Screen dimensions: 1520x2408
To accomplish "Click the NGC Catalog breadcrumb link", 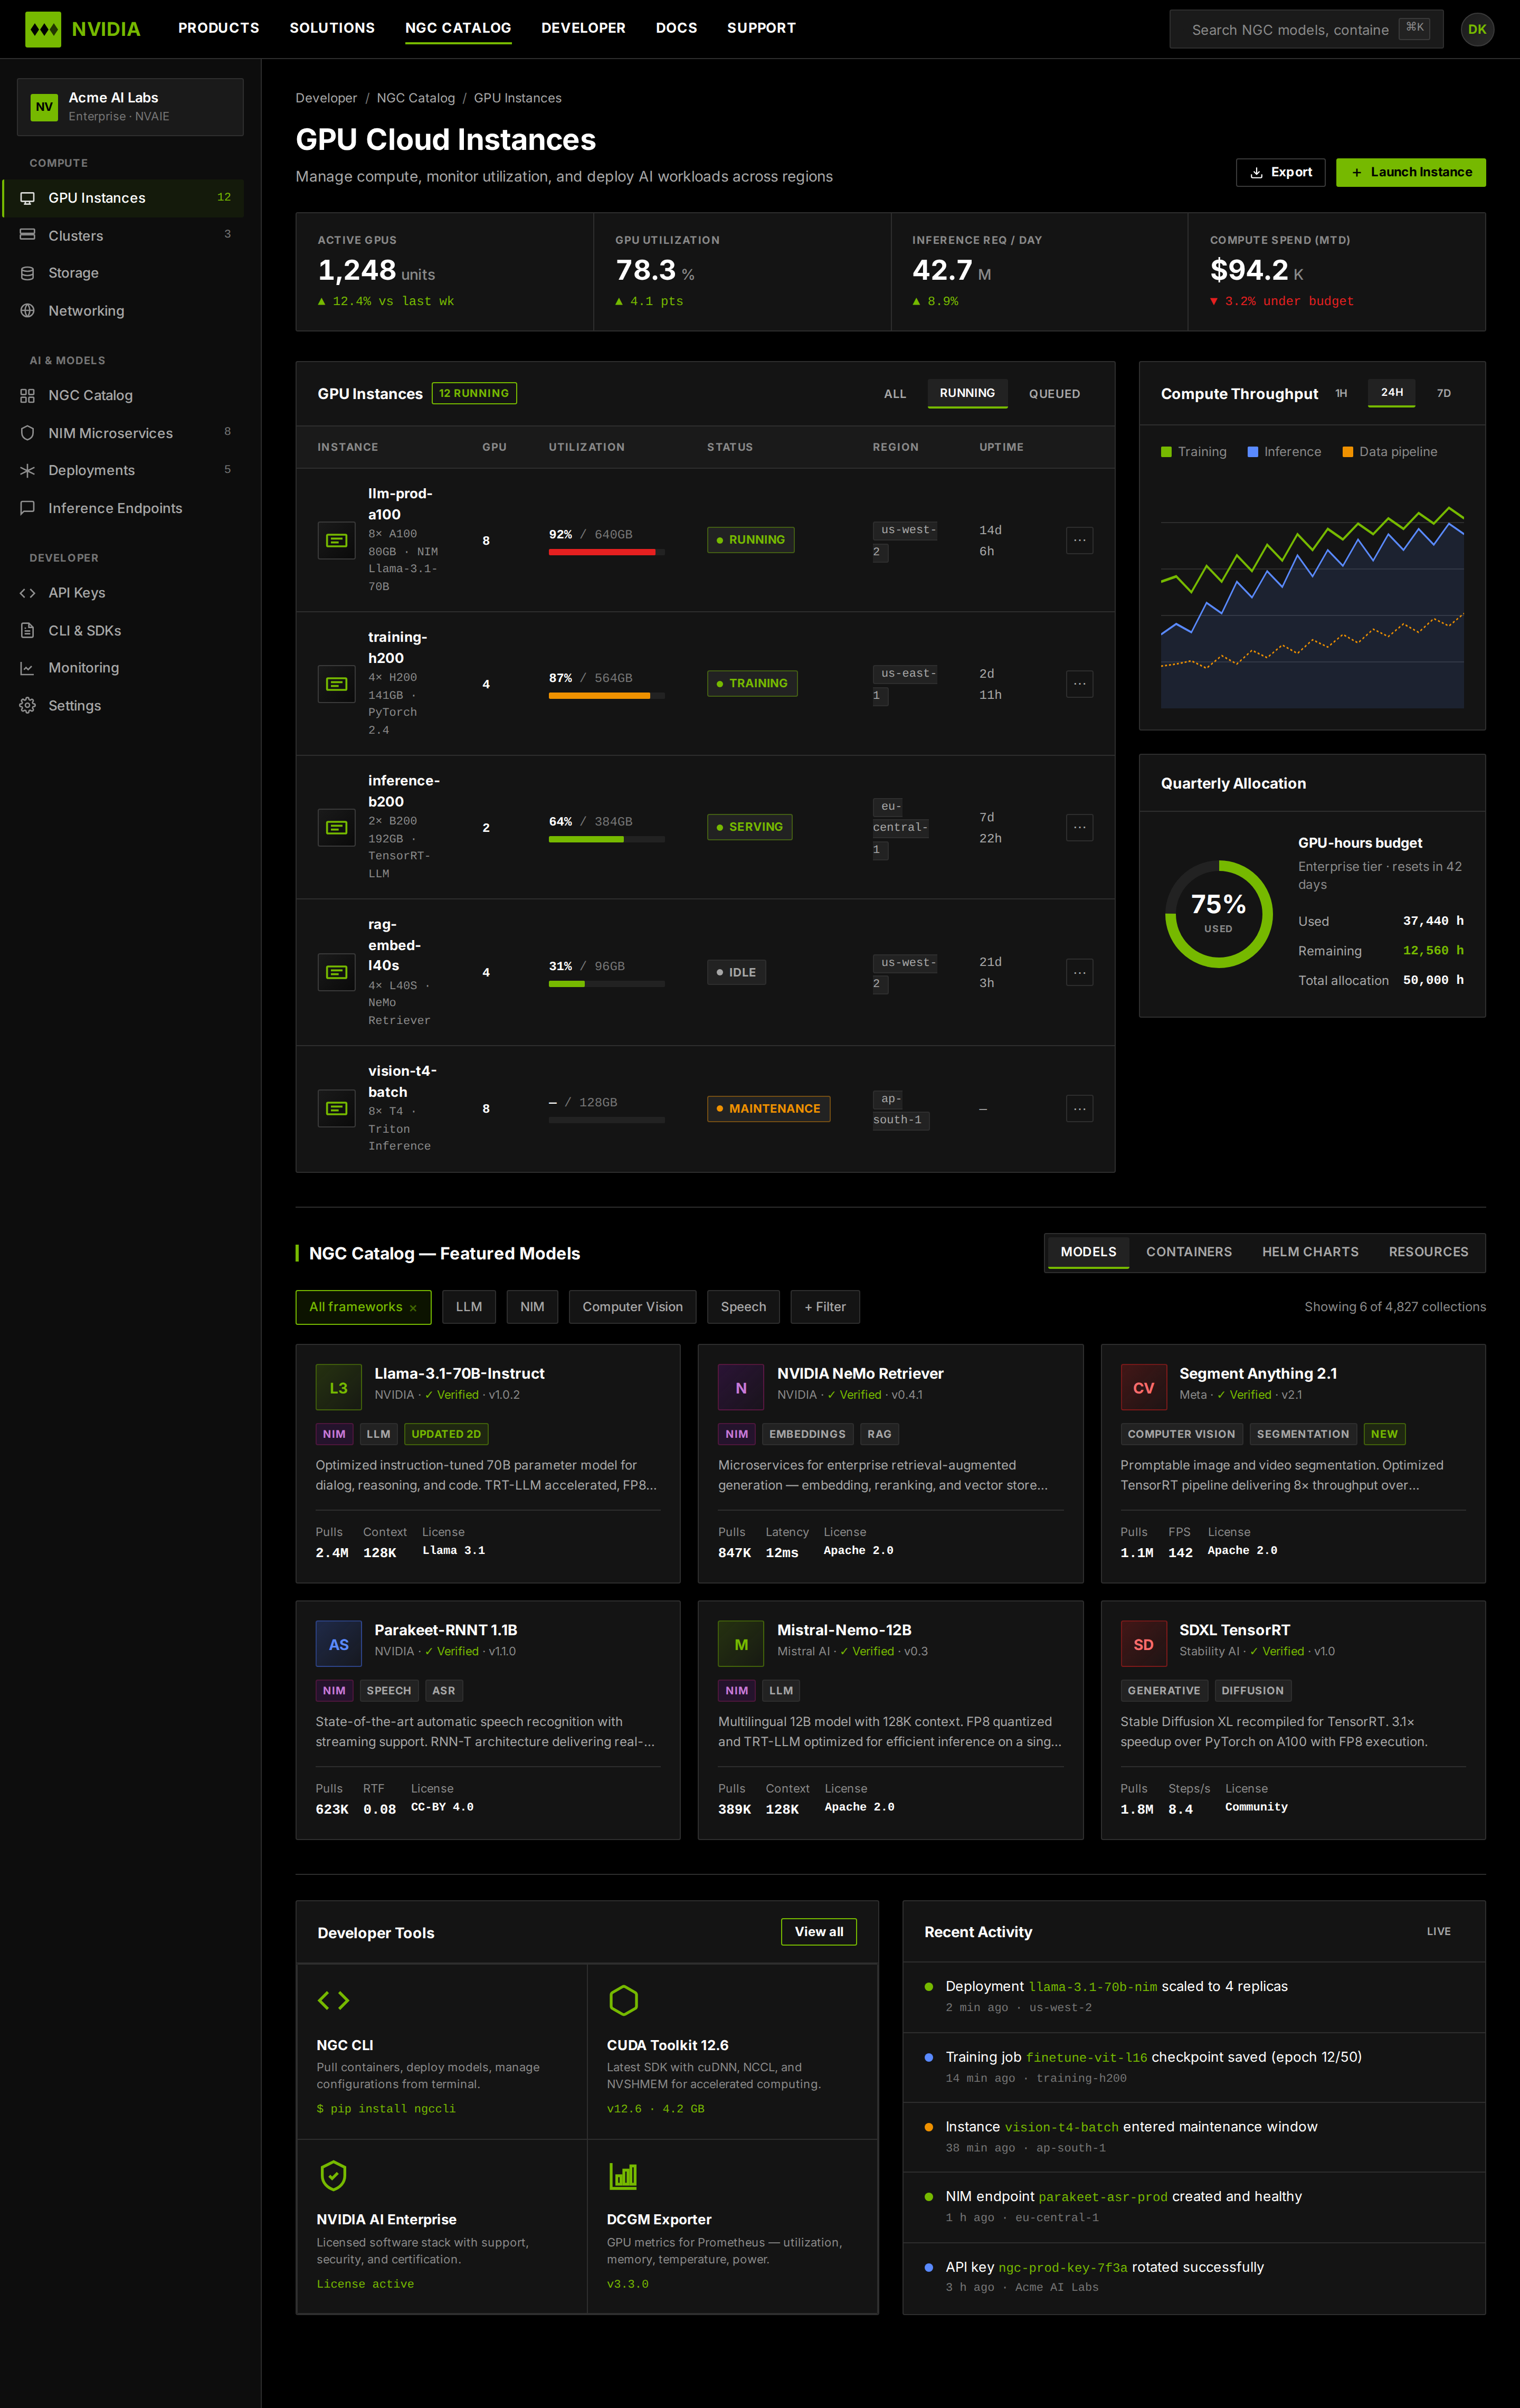I will click(x=415, y=98).
